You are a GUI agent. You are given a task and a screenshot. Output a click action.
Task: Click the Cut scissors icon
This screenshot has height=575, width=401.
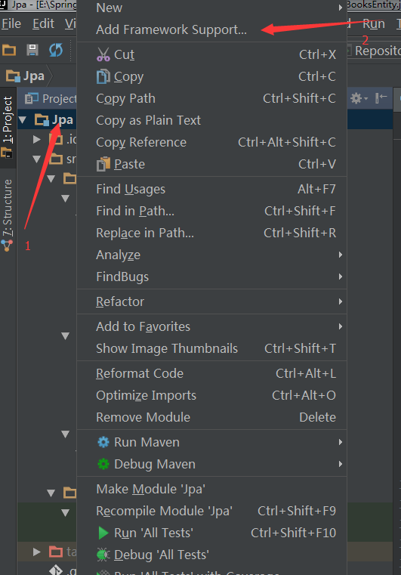(x=103, y=54)
